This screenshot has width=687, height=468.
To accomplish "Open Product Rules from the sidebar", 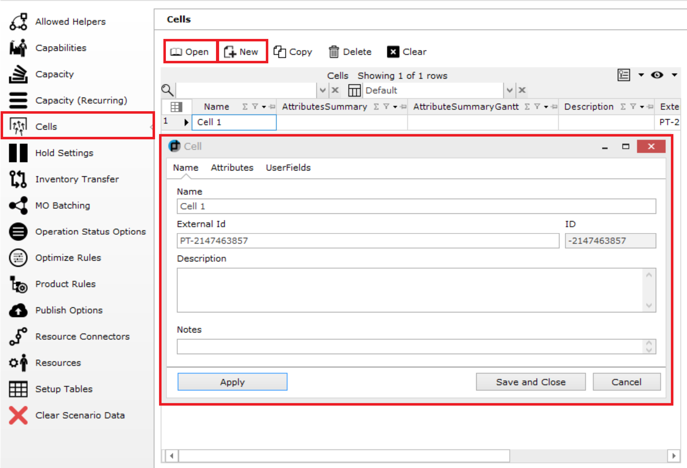I will pos(66,284).
